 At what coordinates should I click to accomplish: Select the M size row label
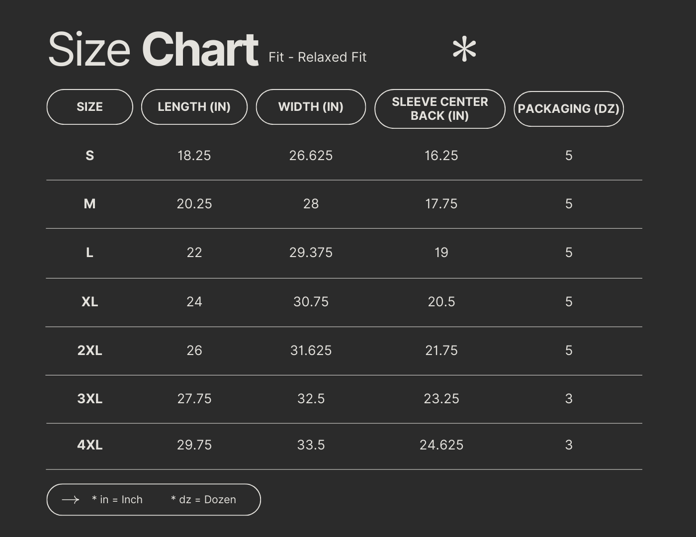[89, 204]
